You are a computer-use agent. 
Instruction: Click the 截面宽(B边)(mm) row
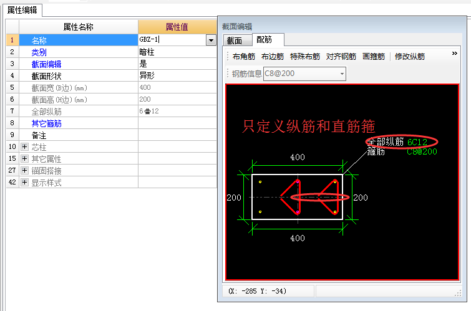(x=79, y=88)
